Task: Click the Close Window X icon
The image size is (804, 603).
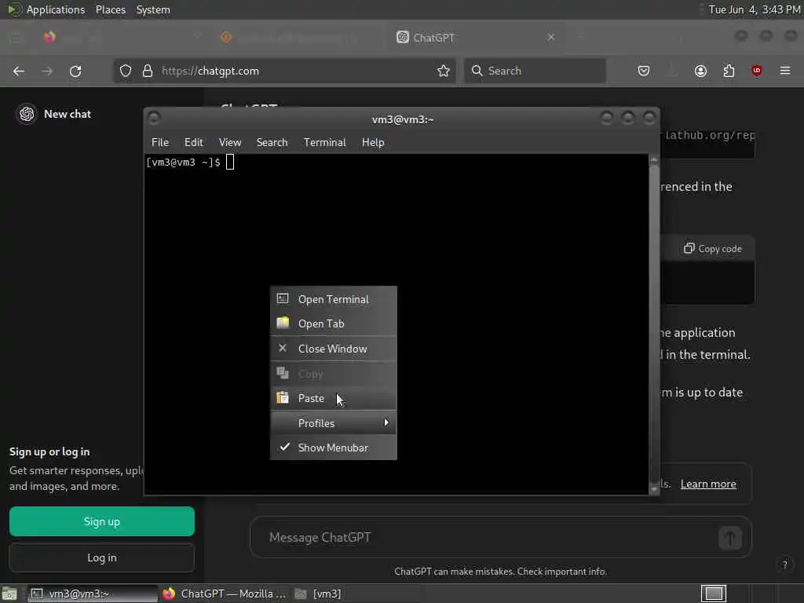Action: (283, 348)
